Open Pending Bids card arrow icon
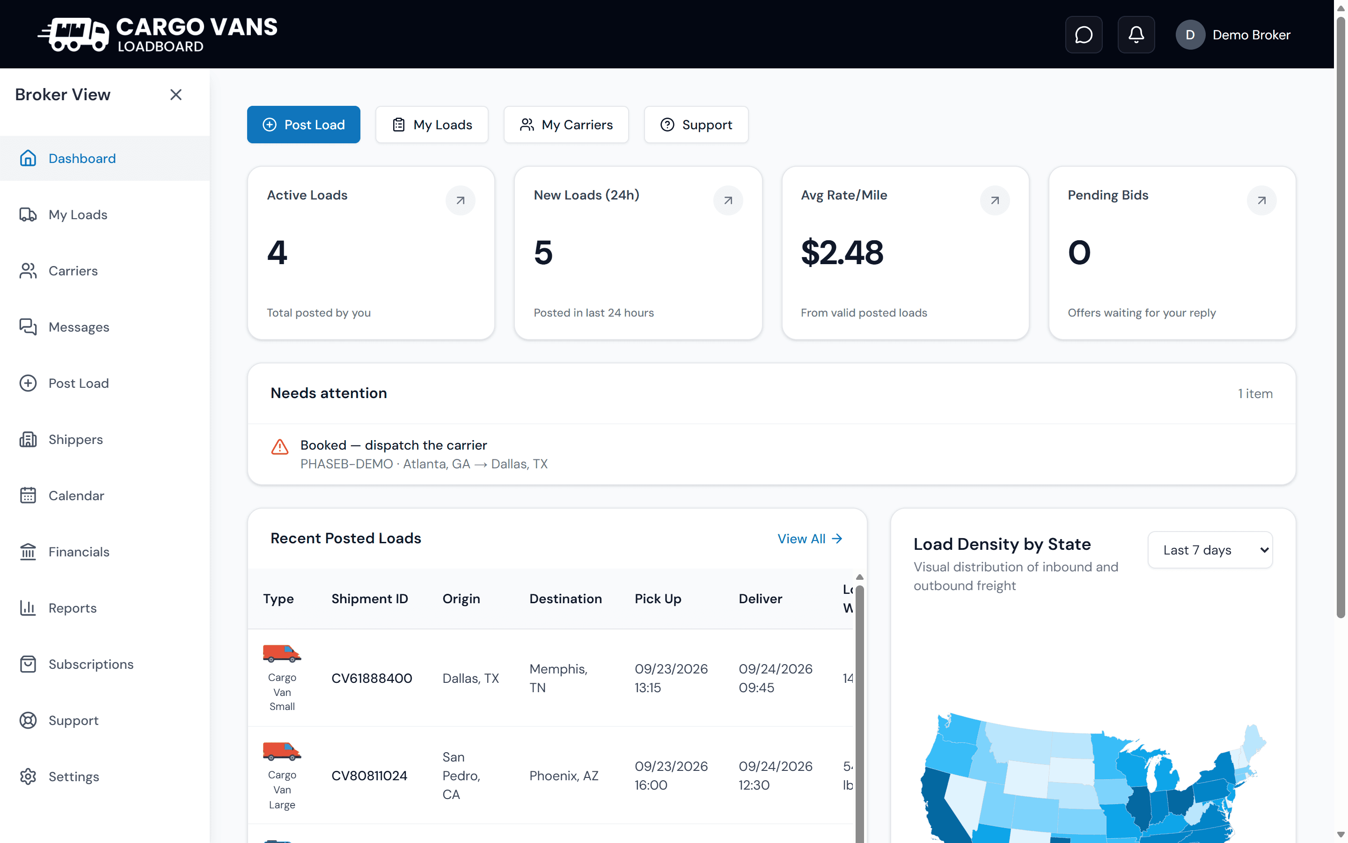The image size is (1348, 843). [x=1261, y=201]
